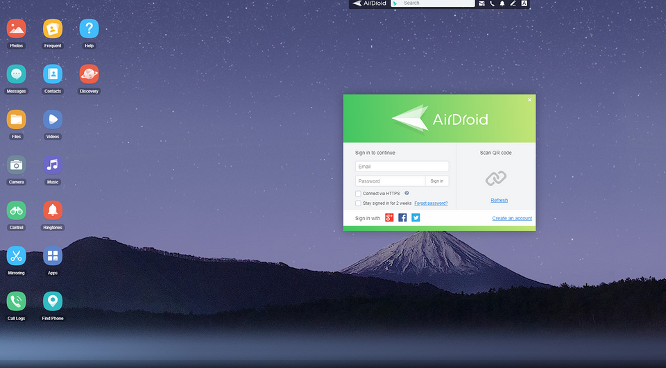
Task: Click the Mirroring scissors icon
Action: point(16,256)
